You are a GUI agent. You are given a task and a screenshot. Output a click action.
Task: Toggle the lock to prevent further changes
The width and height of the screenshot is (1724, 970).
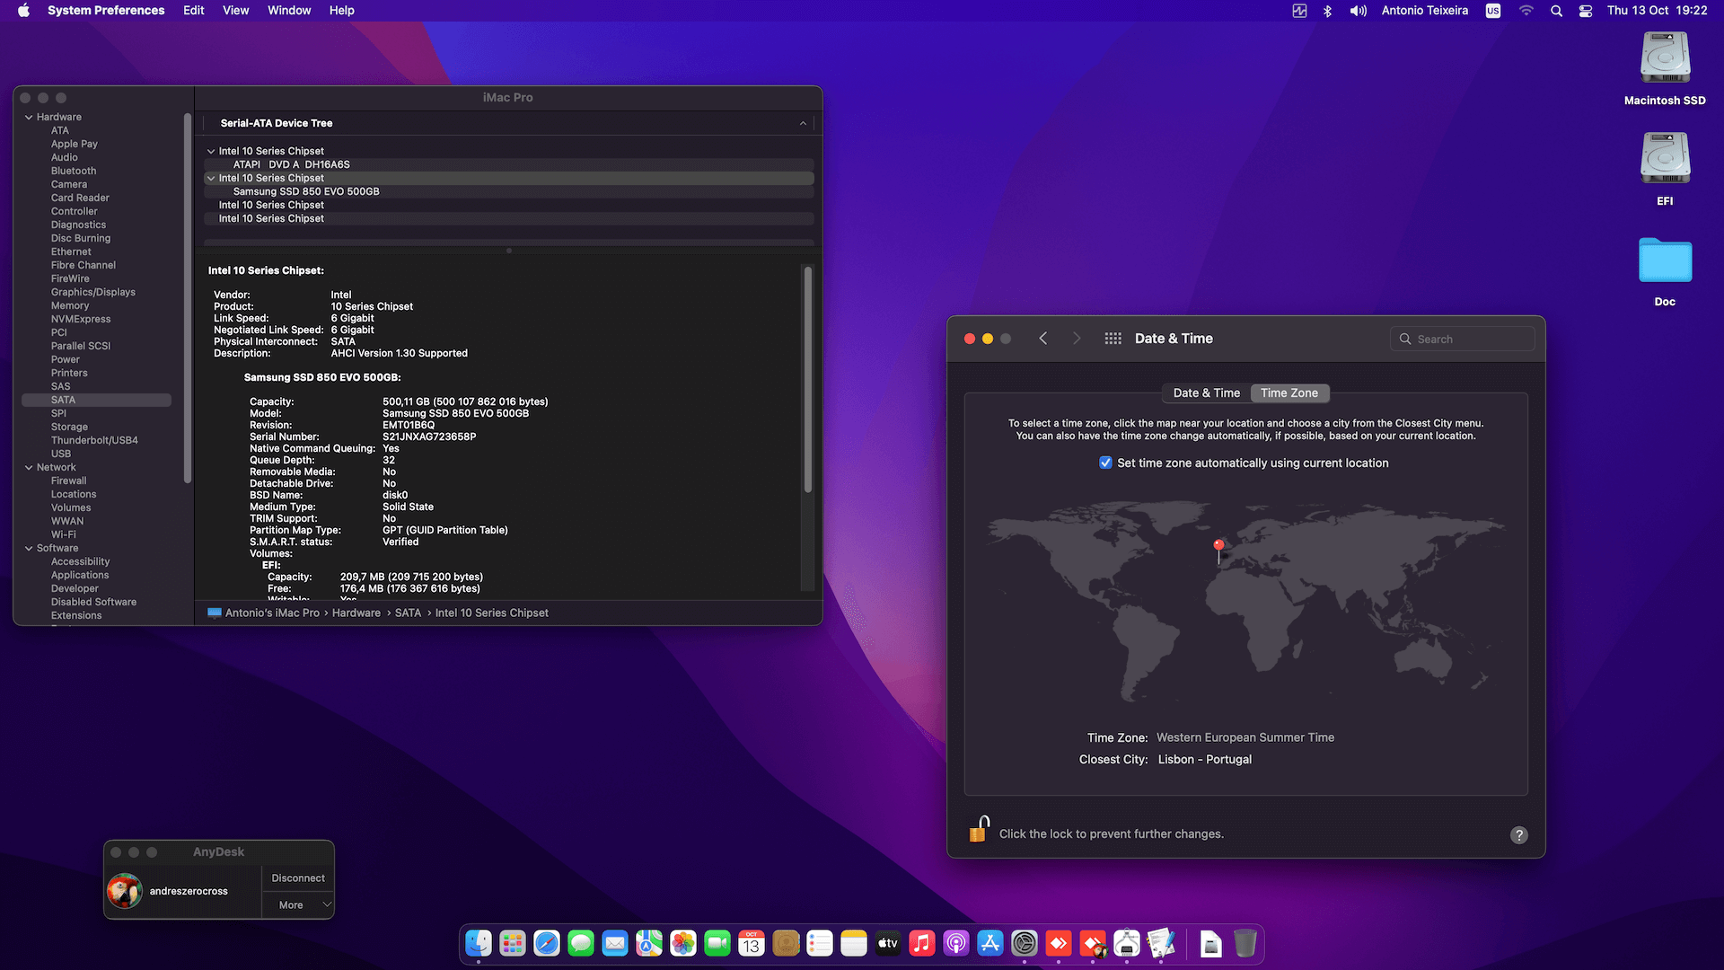(x=978, y=831)
